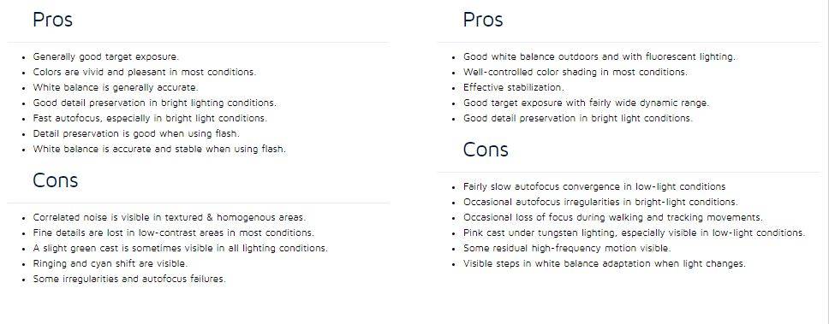Click the left column Pros heading

click(52, 20)
